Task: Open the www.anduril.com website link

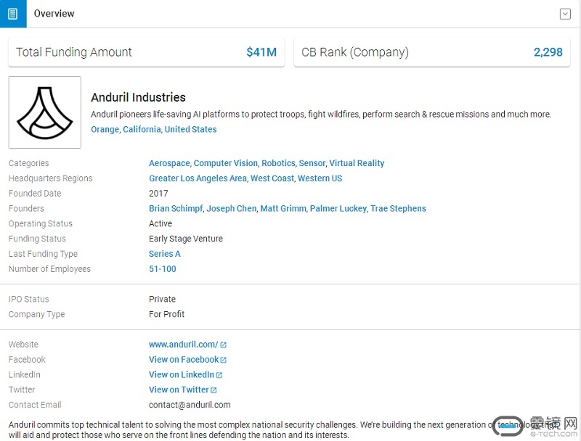Action: (x=183, y=345)
